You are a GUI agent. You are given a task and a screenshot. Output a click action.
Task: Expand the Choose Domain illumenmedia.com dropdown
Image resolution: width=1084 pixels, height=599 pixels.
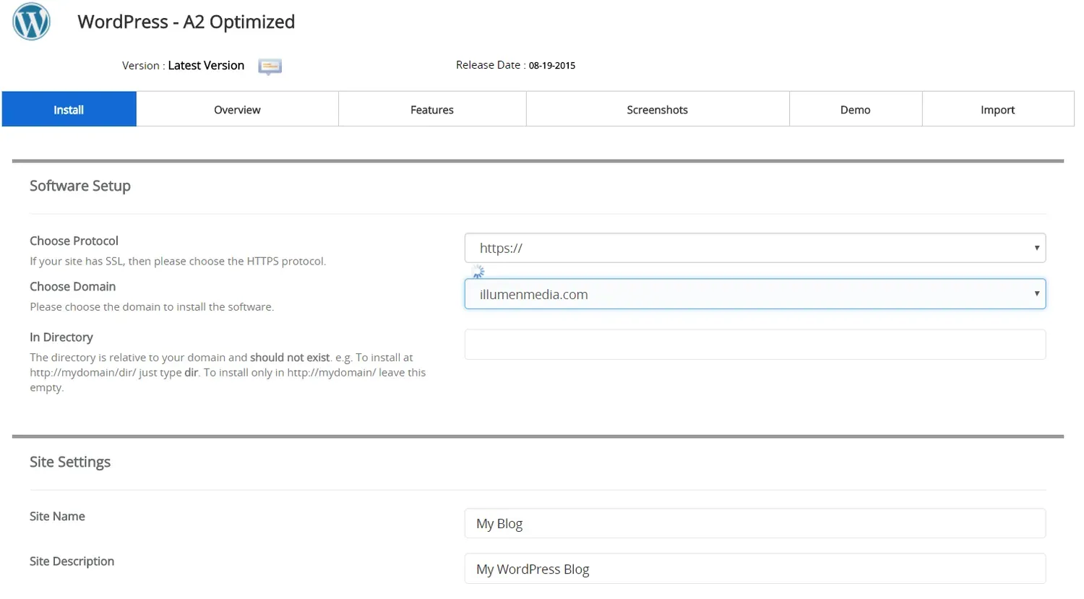755,294
